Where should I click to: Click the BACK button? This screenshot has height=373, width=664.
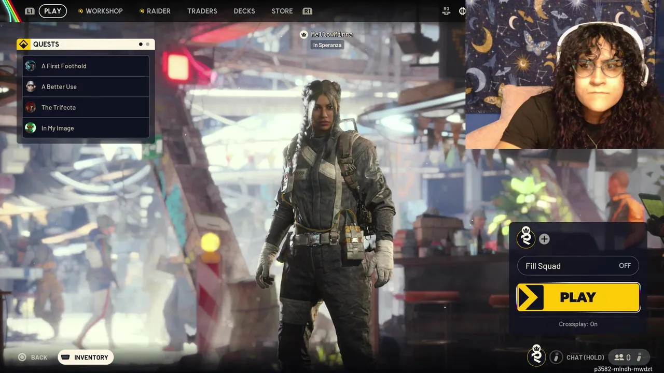33,357
